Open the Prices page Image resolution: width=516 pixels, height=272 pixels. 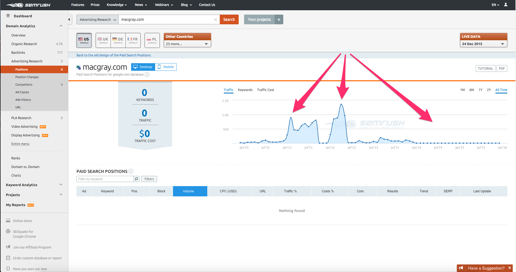tap(95, 5)
